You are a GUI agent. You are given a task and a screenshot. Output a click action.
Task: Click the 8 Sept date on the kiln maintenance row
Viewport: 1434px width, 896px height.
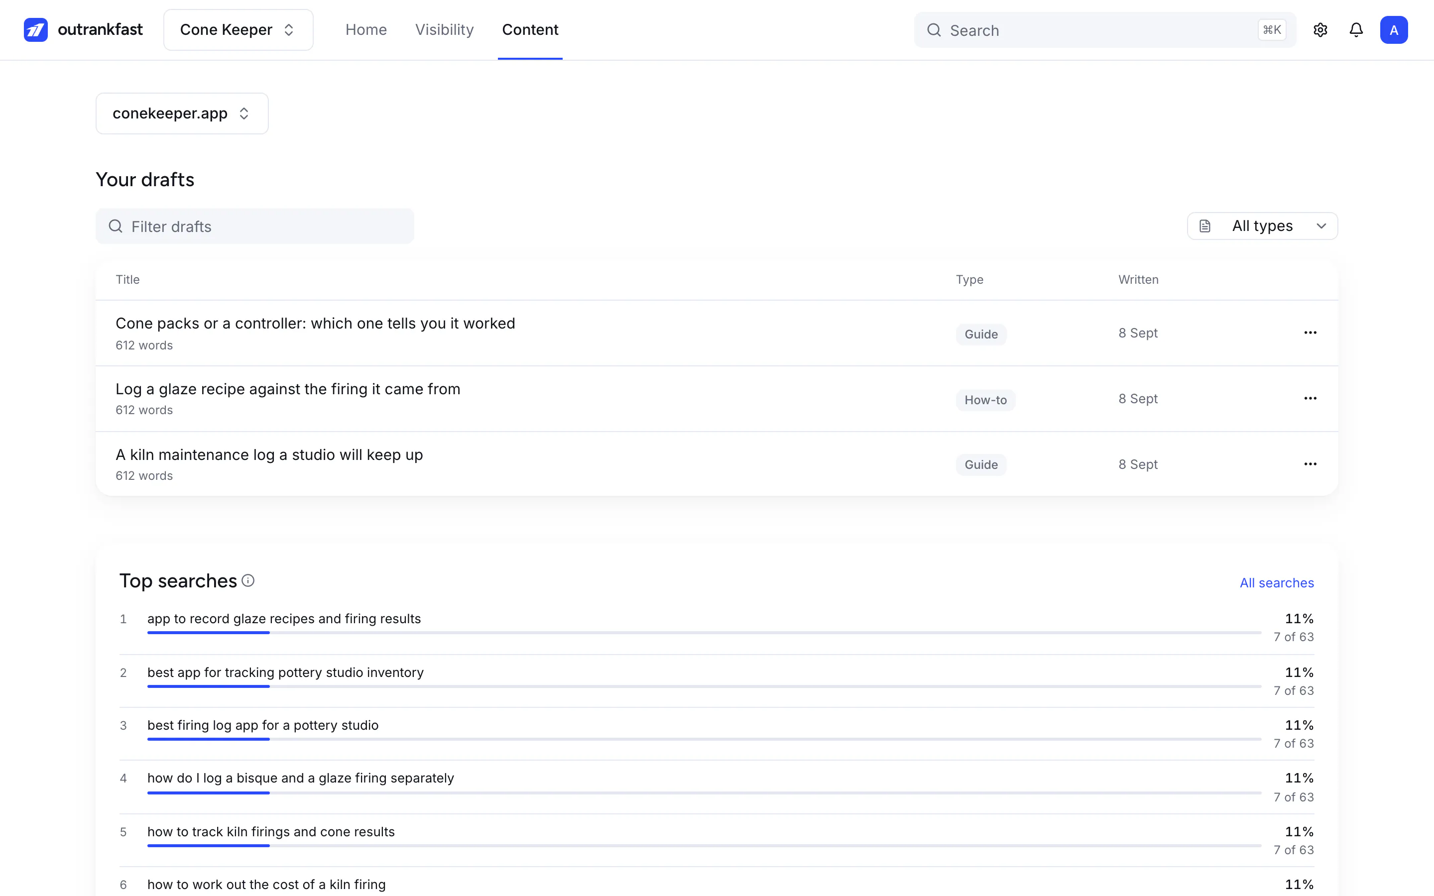coord(1138,464)
